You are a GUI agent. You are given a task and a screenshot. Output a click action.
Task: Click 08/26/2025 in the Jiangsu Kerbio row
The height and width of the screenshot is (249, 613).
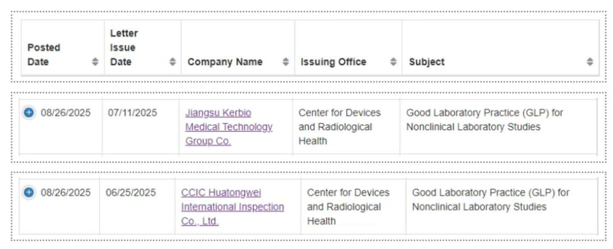coord(66,113)
